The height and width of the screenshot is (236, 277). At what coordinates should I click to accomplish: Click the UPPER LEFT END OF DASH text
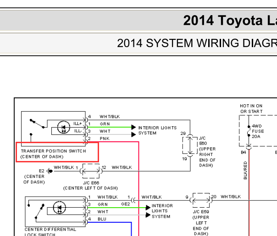coord(201,225)
